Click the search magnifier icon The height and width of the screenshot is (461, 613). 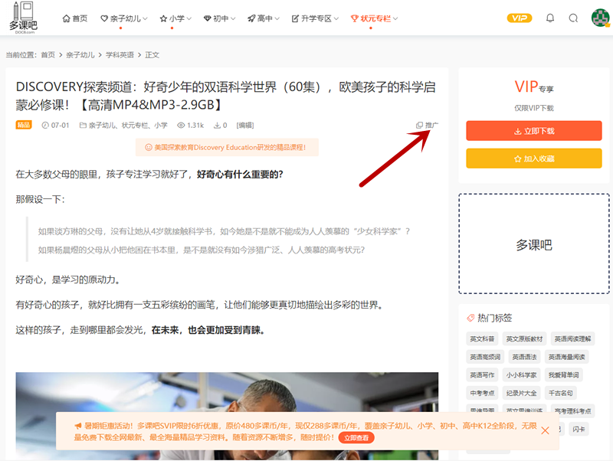point(573,18)
